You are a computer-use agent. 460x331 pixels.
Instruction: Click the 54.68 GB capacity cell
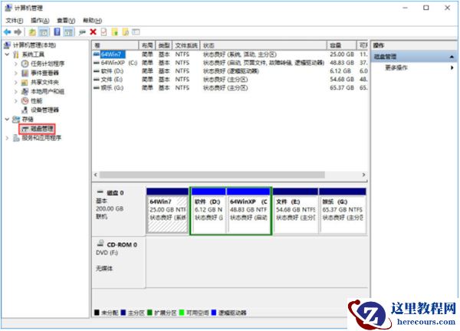(342, 80)
